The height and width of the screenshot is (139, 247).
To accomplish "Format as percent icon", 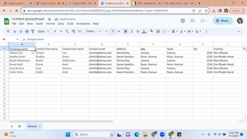I will click(x=61, y=31).
